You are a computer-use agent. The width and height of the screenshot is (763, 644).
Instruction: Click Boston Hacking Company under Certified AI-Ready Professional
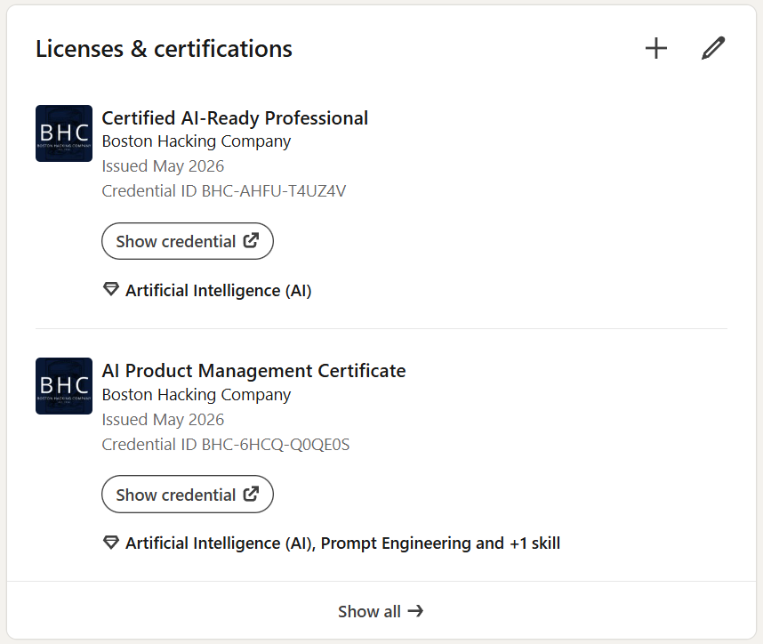point(197,141)
